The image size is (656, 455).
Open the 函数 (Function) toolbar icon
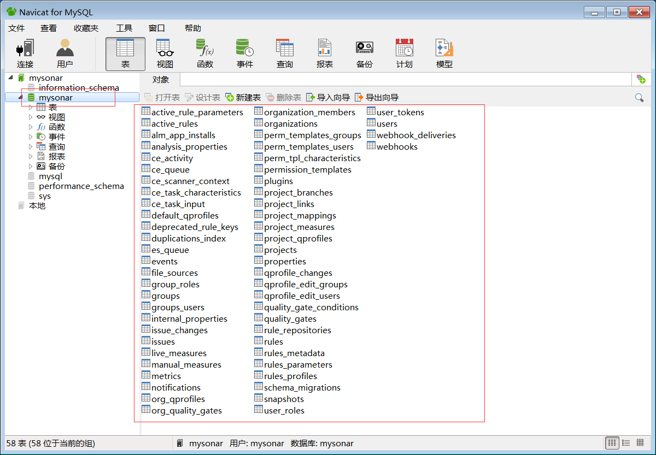(204, 54)
